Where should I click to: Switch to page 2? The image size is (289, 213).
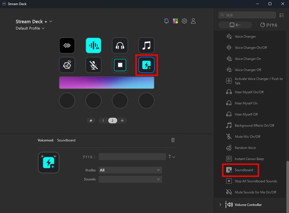(112, 121)
